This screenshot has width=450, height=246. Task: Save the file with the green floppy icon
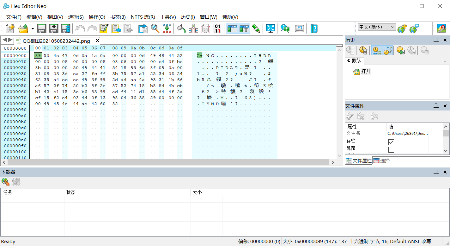pos(42,28)
